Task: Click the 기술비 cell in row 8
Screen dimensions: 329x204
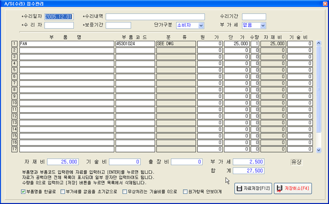Action: click(300, 90)
